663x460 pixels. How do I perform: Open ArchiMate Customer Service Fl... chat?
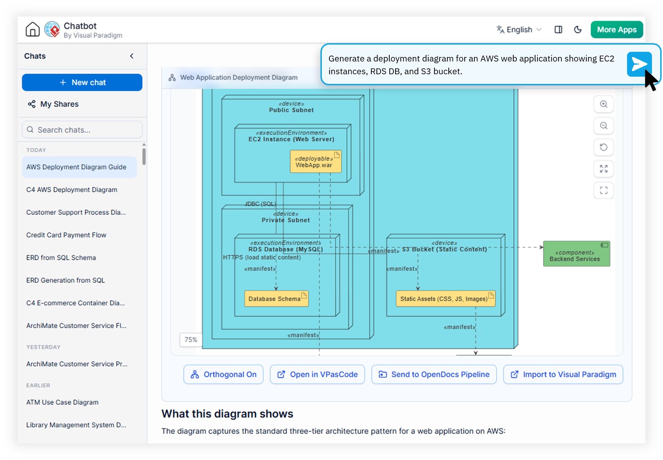pyautogui.click(x=80, y=326)
